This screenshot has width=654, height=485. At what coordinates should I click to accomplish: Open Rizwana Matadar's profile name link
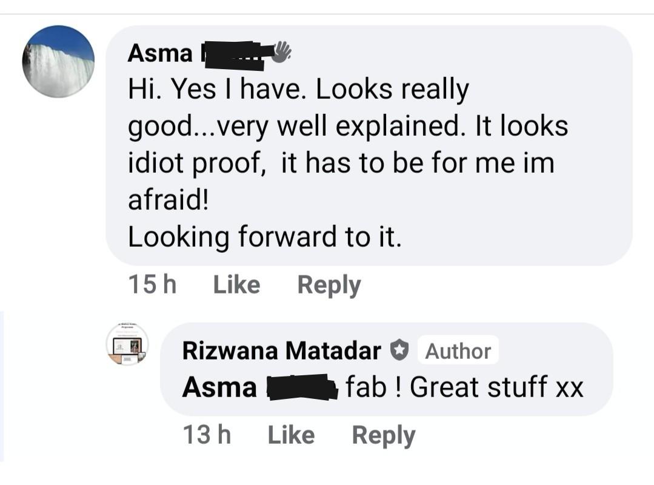click(x=282, y=350)
